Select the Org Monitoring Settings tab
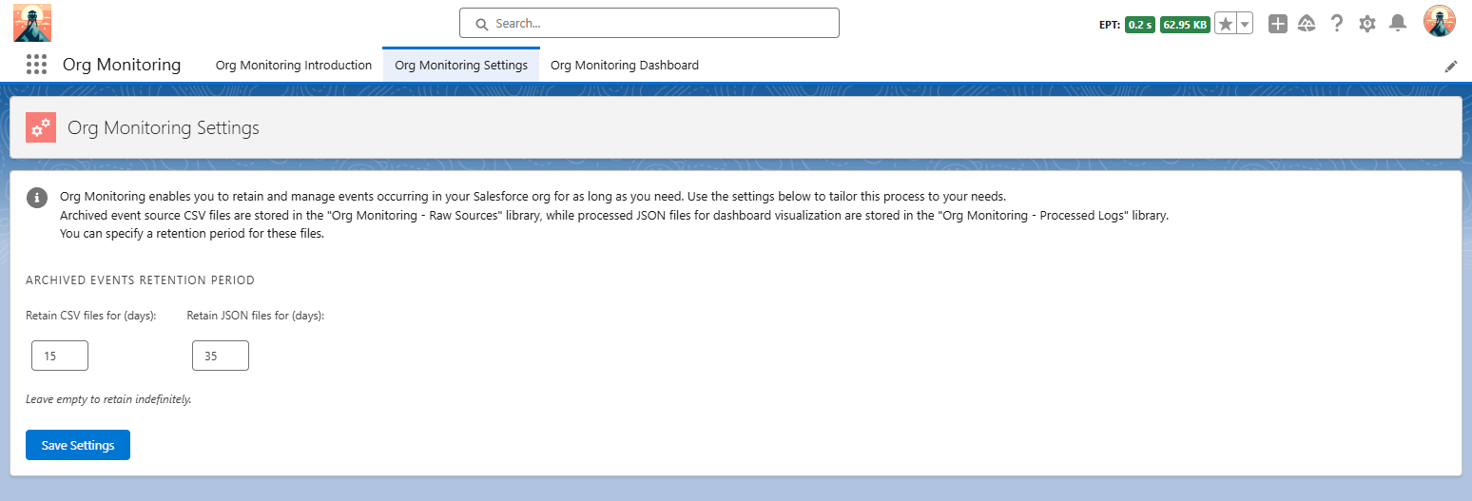The image size is (1472, 501). (461, 66)
